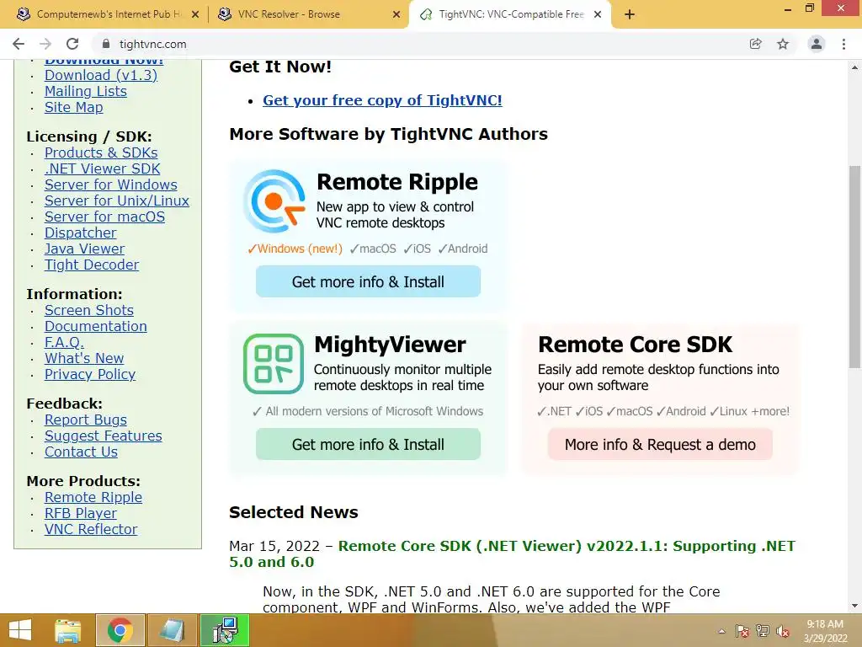
Task: Click the Action Center flag tray icon
Action: click(742, 631)
